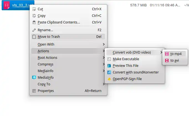Click the blue MediaInfo app icon
The width and height of the screenshot is (189, 116).
tap(34, 78)
